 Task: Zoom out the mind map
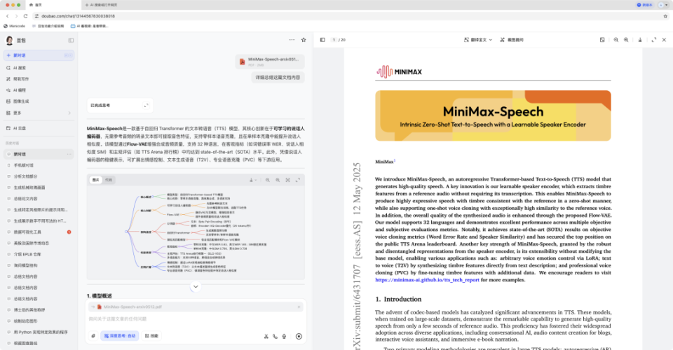tap(267, 180)
